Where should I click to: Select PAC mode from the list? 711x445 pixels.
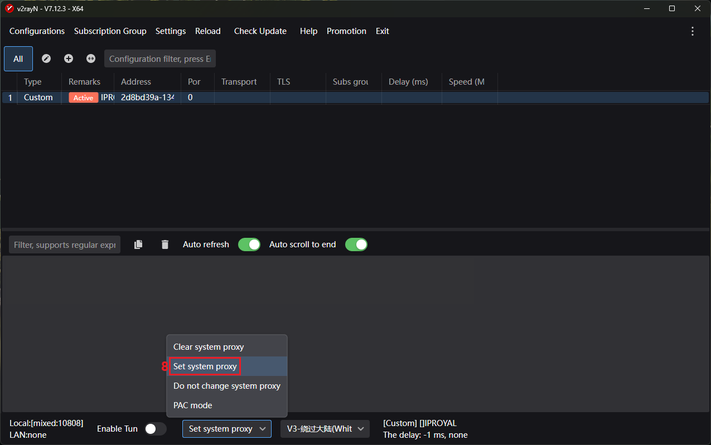(x=193, y=405)
